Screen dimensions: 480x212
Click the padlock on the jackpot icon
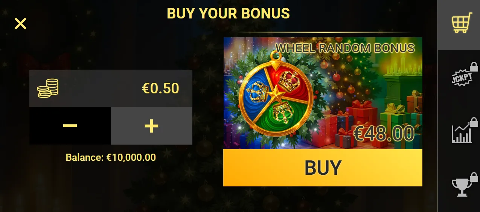tap(474, 67)
